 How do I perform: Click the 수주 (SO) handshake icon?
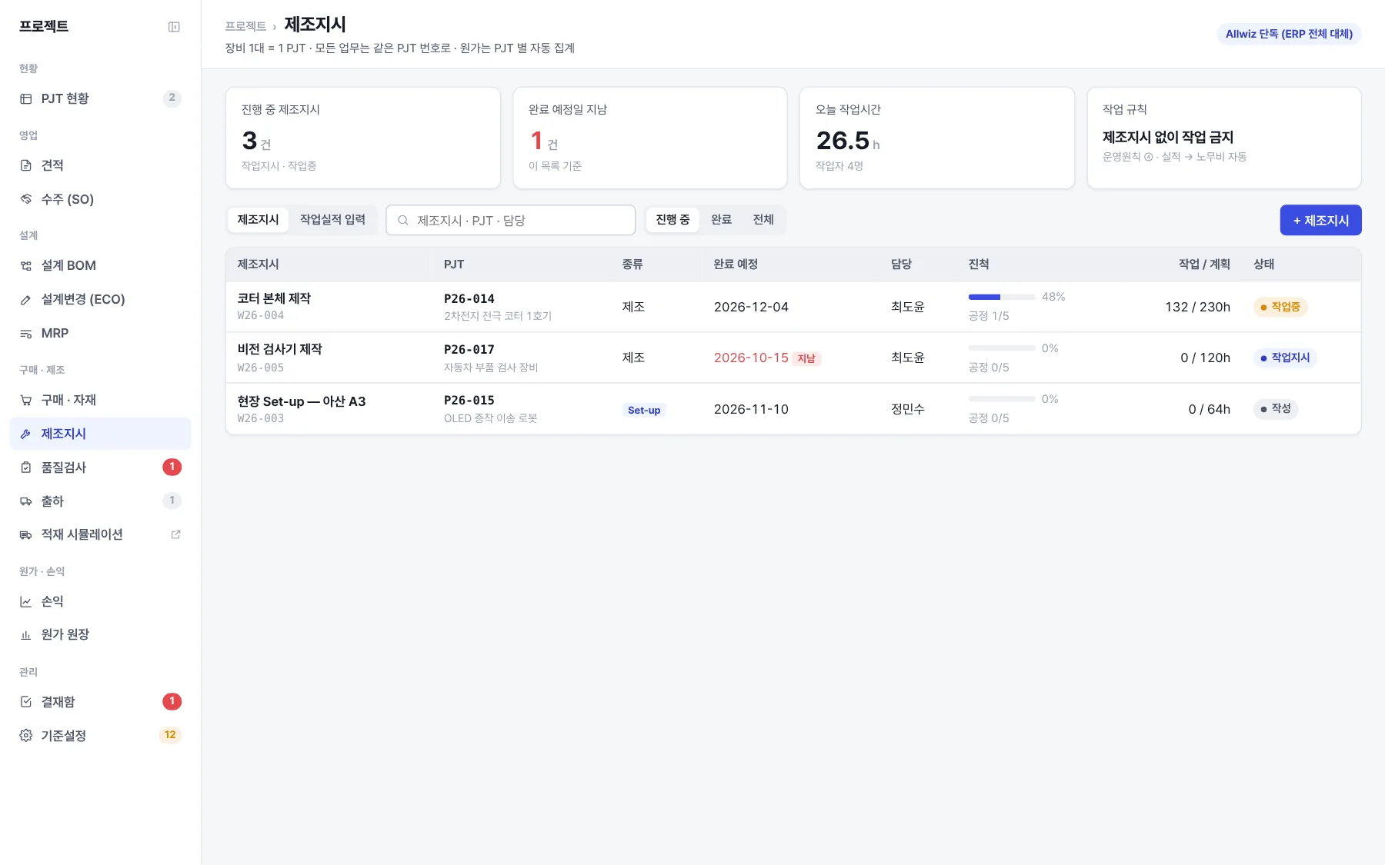(x=26, y=199)
